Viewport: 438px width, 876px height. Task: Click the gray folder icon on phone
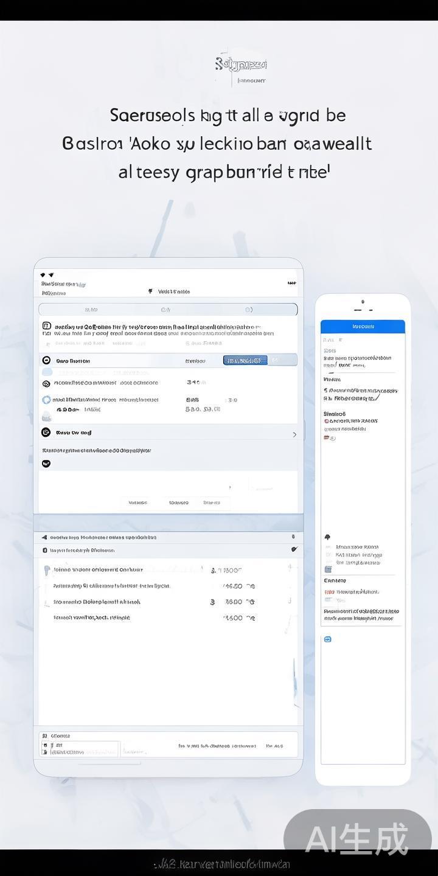pyautogui.click(x=328, y=569)
